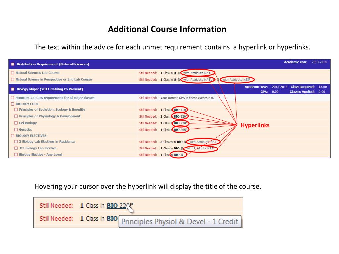Click 'Your current GPA in these classes is 0.' text
339x254 pixels.
pyautogui.click(x=187, y=98)
